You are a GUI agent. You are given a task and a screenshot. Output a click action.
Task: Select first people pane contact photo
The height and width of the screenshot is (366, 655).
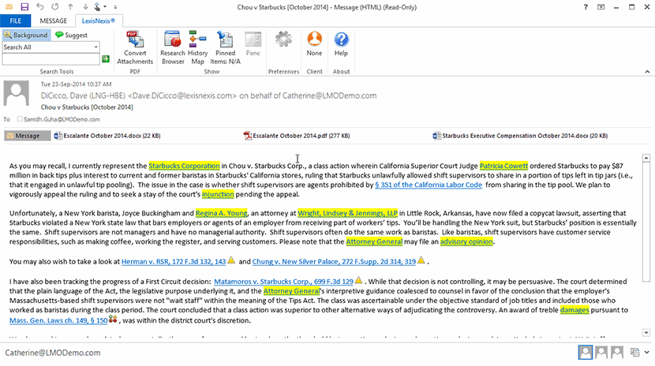586,353
